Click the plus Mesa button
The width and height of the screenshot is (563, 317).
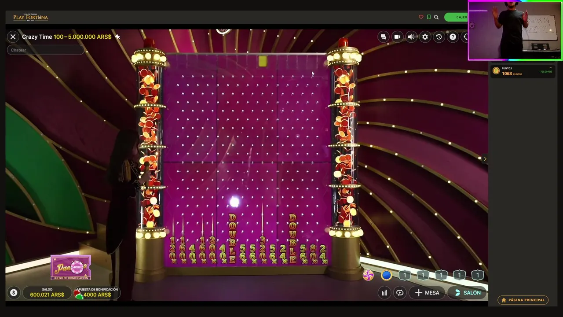click(x=427, y=293)
